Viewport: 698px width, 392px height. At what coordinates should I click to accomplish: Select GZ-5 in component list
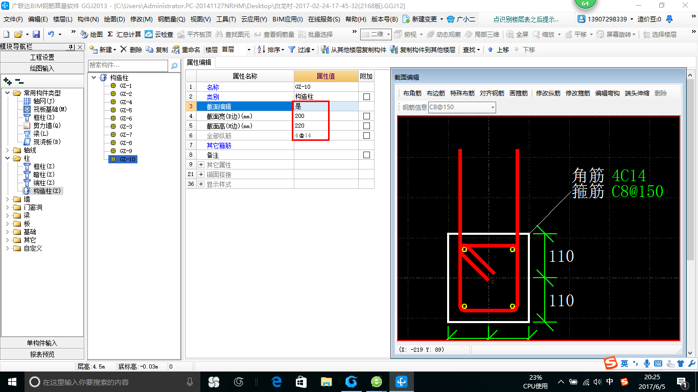tap(126, 110)
